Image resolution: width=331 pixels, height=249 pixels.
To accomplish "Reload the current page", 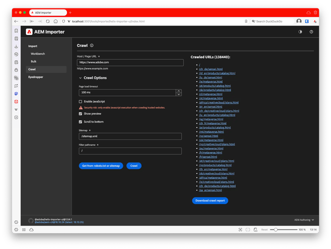I will 48,21.
